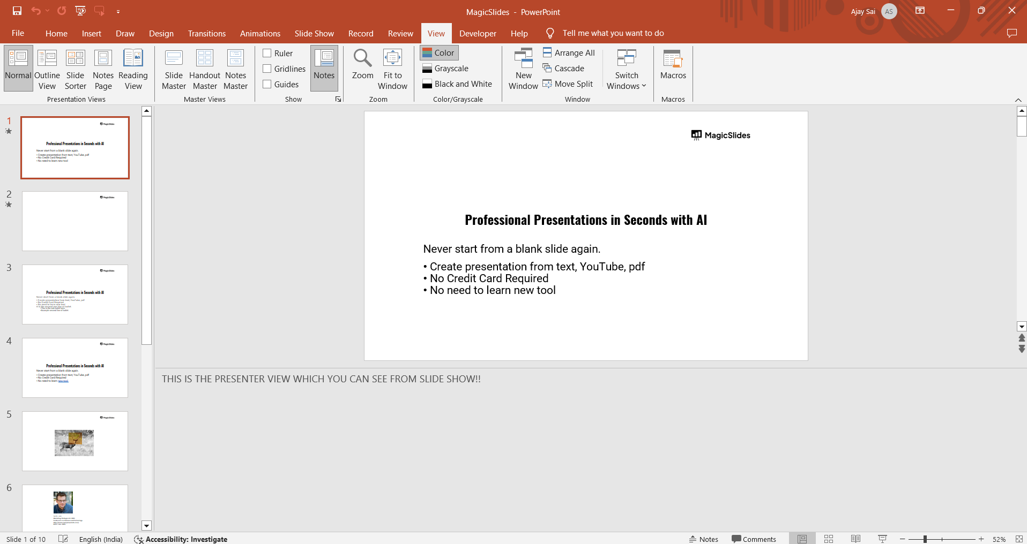Select Grayscale view mode
1027x544 pixels.
[445, 68]
